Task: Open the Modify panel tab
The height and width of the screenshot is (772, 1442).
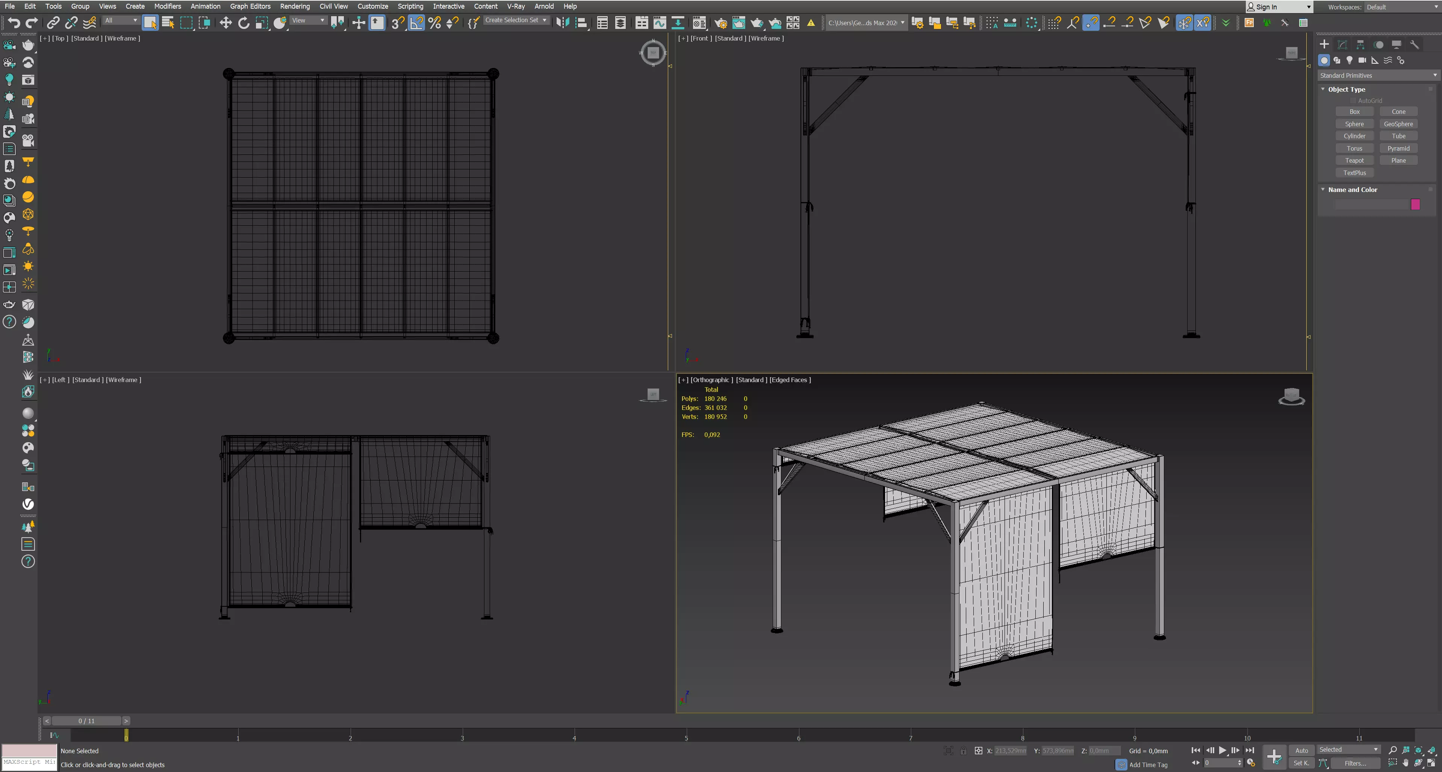Action: coord(1342,44)
